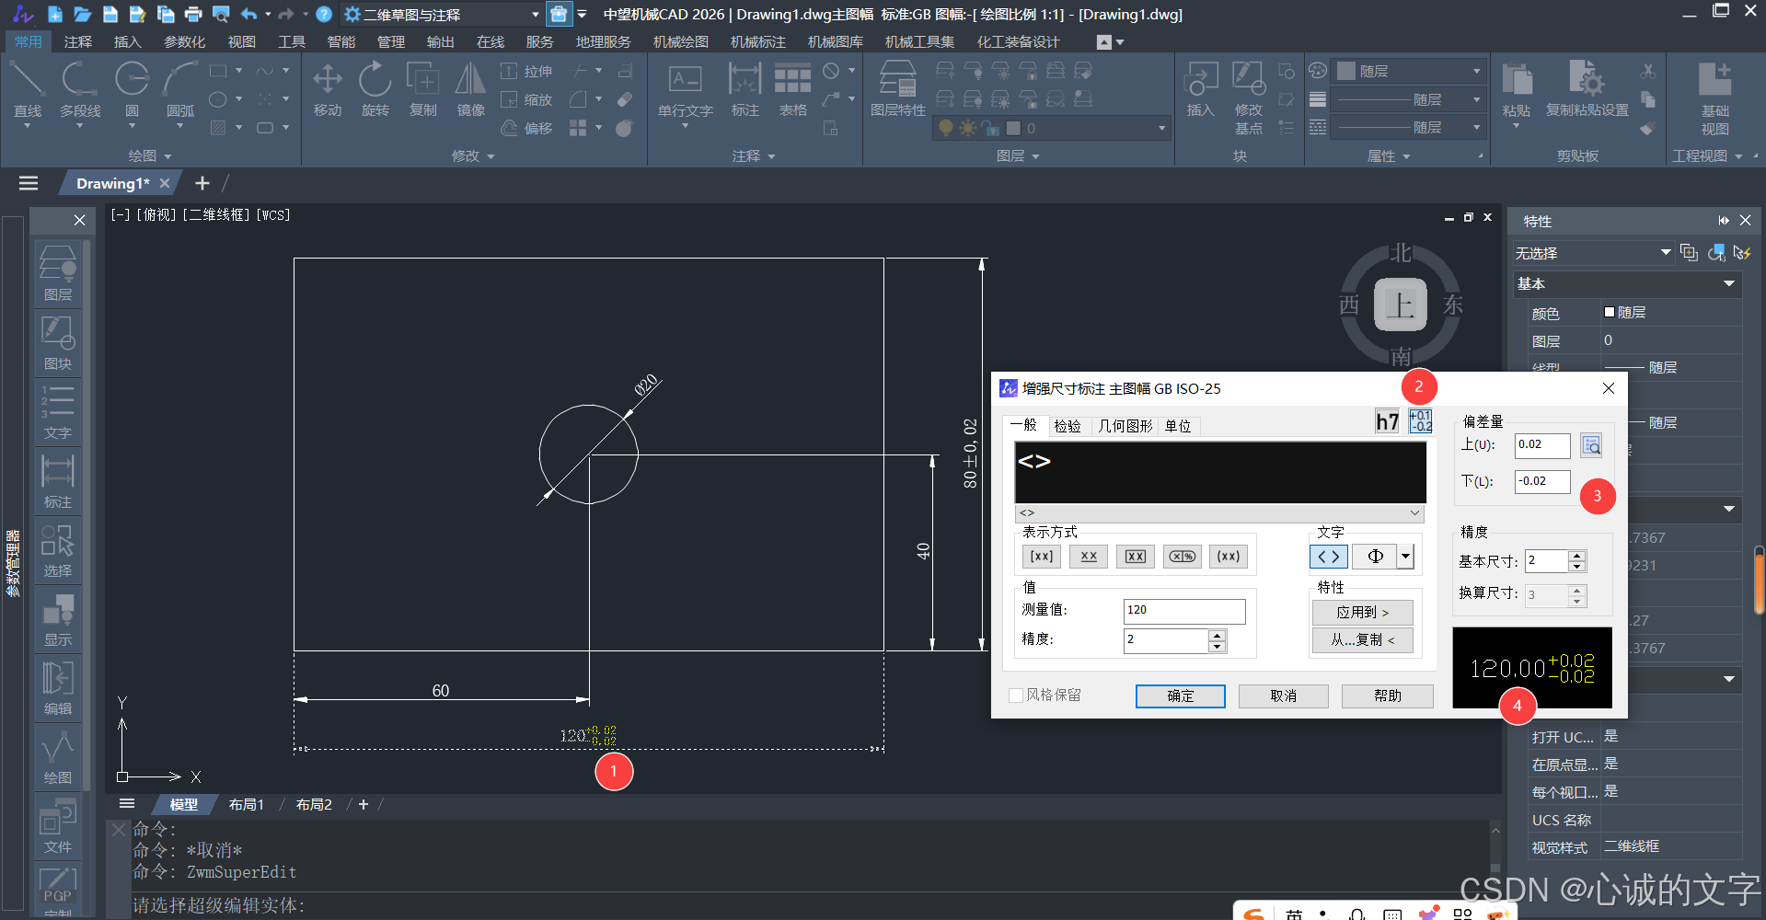The width and height of the screenshot is (1766, 920).
Task: Click the h7 fit tolerance button
Action: (1387, 421)
